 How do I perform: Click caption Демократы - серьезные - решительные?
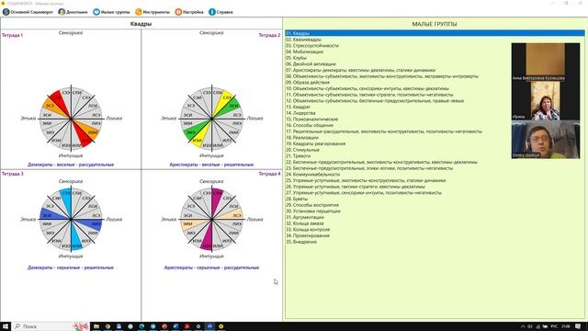click(x=71, y=268)
